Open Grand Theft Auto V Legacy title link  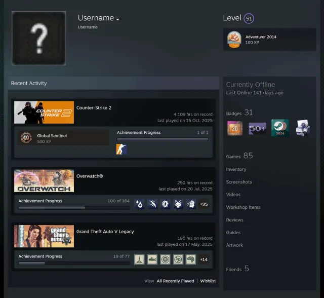[105, 232]
